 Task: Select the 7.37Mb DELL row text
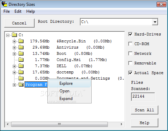point(64,66)
